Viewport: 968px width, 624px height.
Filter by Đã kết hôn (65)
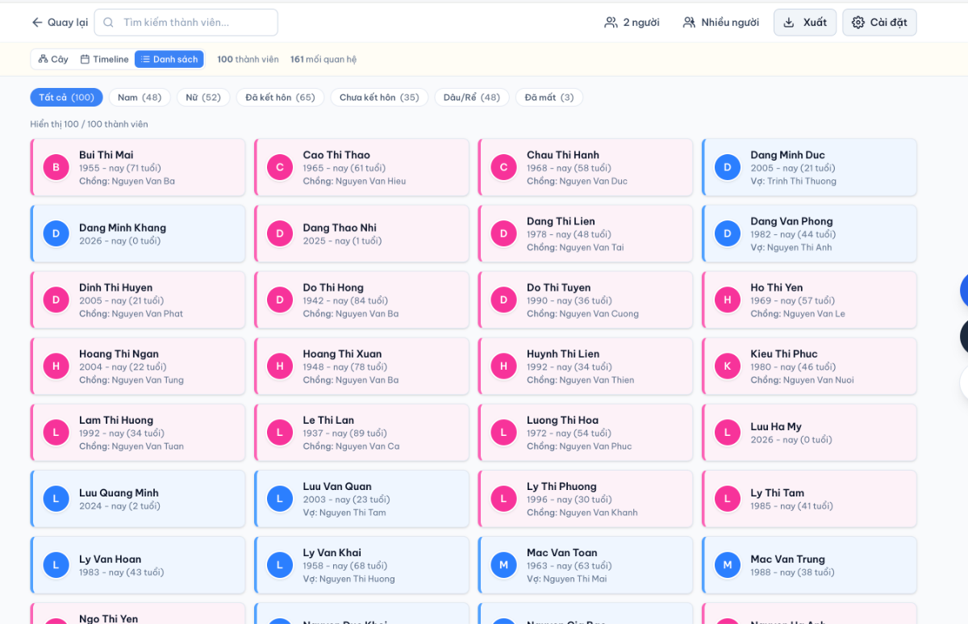[280, 98]
